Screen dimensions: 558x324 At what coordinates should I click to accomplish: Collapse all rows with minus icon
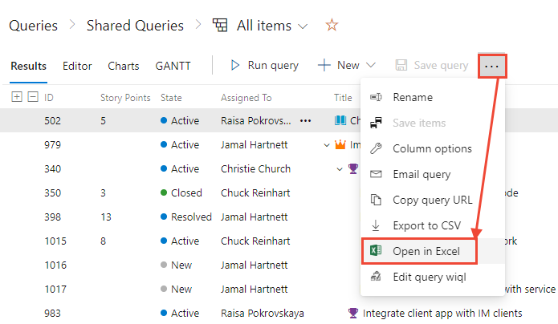32,98
